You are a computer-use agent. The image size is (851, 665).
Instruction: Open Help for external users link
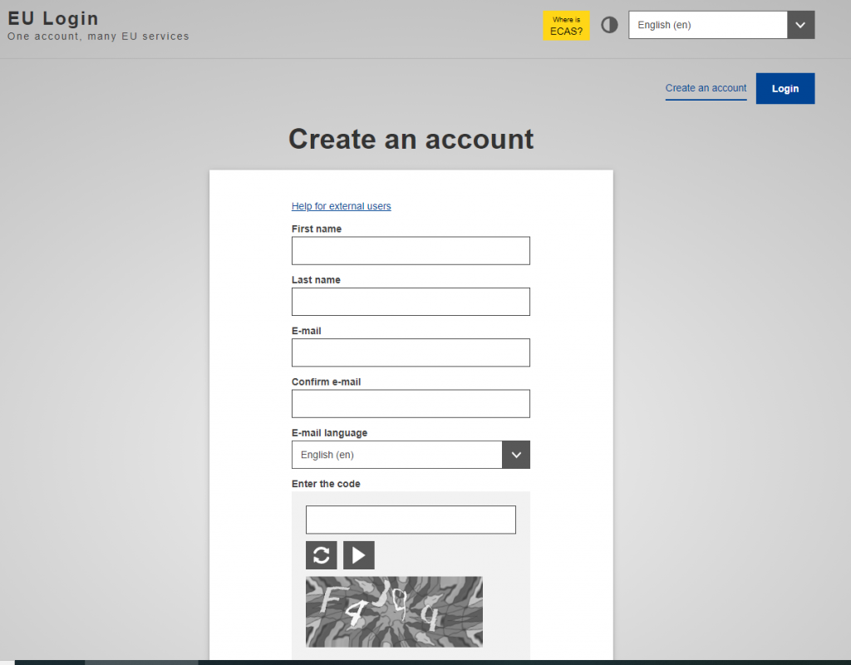point(341,206)
